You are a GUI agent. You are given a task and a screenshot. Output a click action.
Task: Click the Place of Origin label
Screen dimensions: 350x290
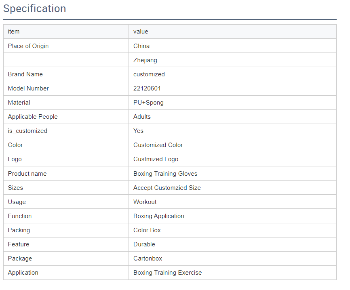pos(28,46)
